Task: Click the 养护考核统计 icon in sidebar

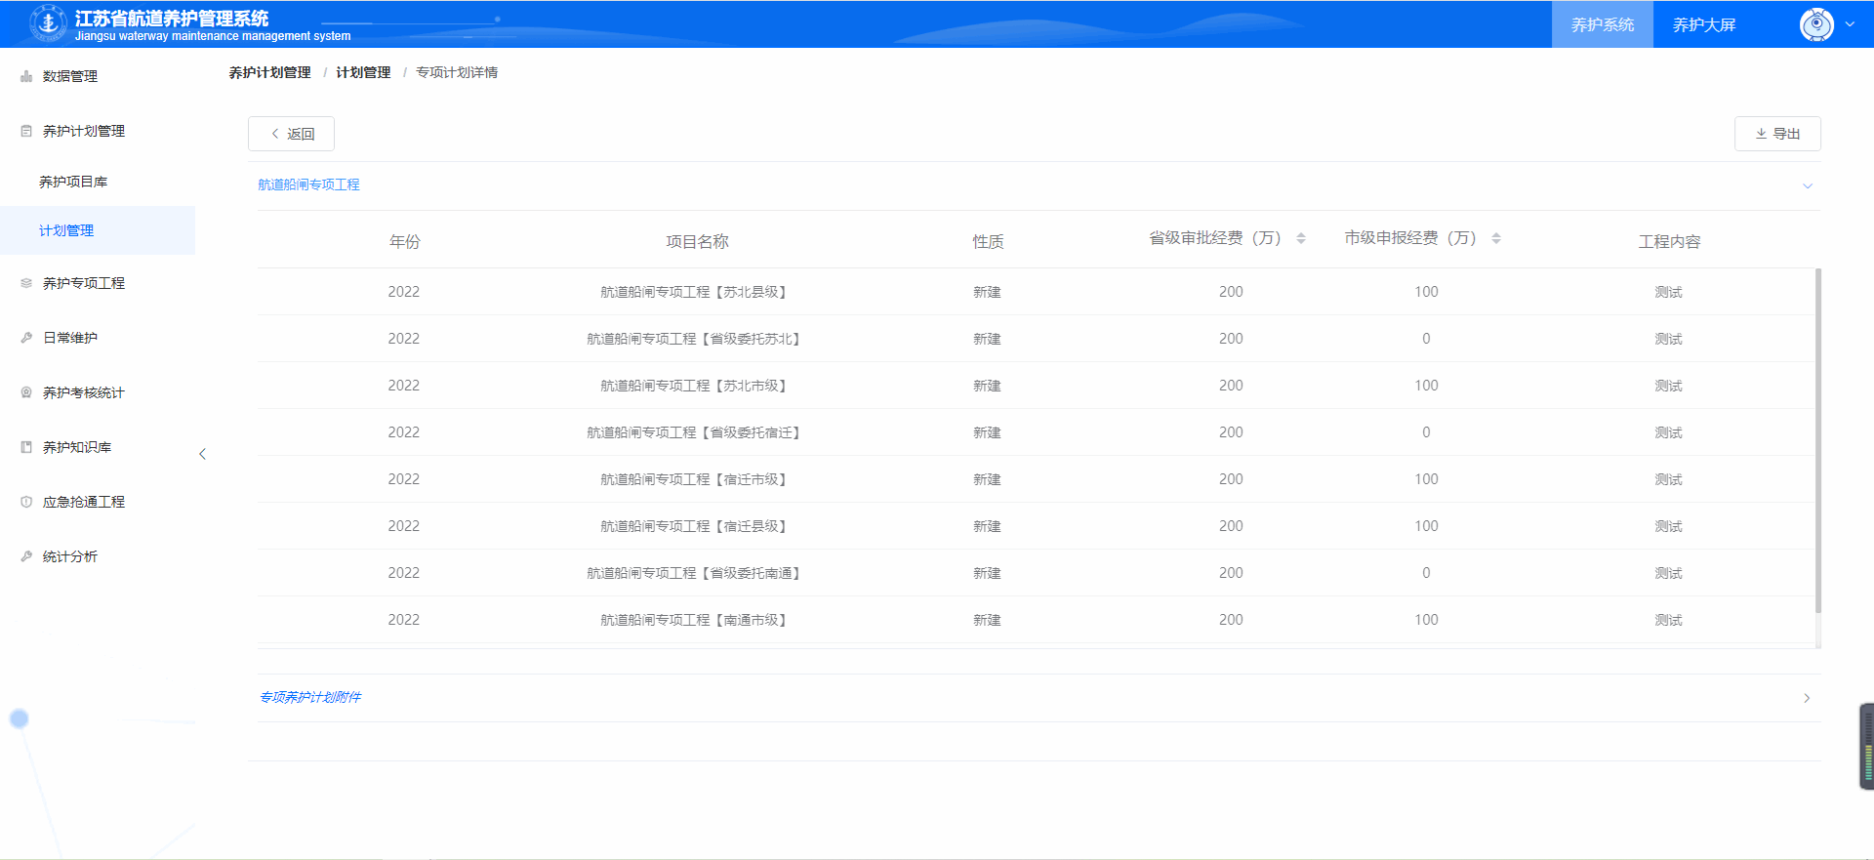Action: click(26, 392)
